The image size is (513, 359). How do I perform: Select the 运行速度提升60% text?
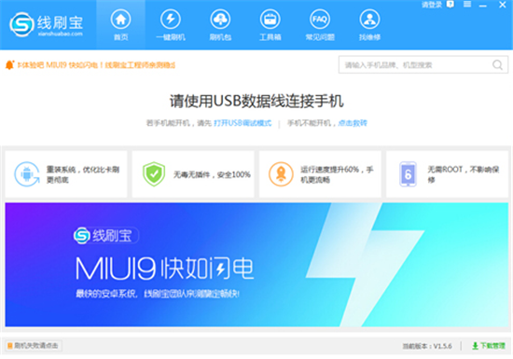(x=337, y=174)
